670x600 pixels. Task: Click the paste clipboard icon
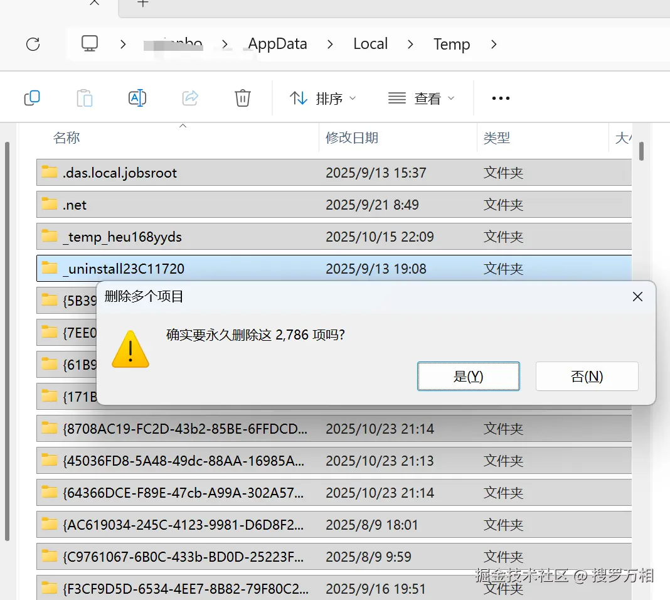pyautogui.click(x=85, y=98)
